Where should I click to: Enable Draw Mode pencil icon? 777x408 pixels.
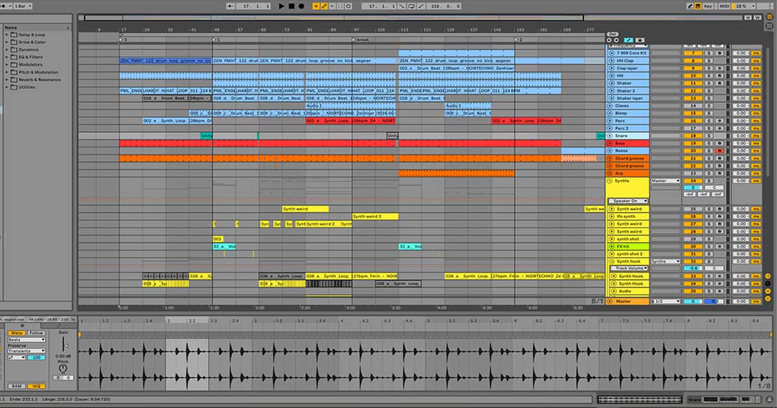[689, 6]
